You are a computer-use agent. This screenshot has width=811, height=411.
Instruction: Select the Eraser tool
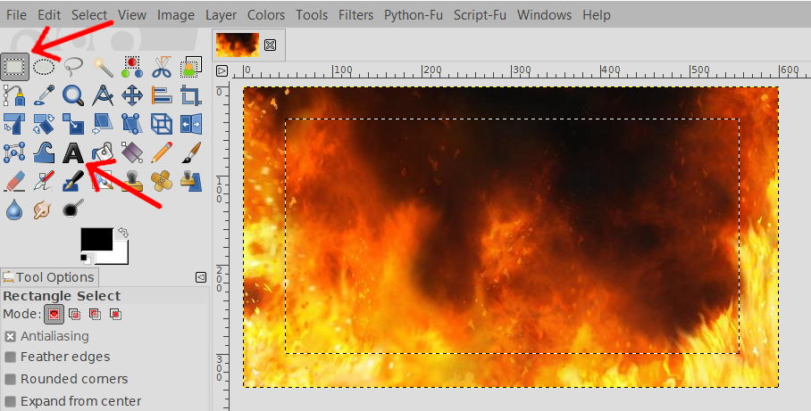click(x=14, y=181)
